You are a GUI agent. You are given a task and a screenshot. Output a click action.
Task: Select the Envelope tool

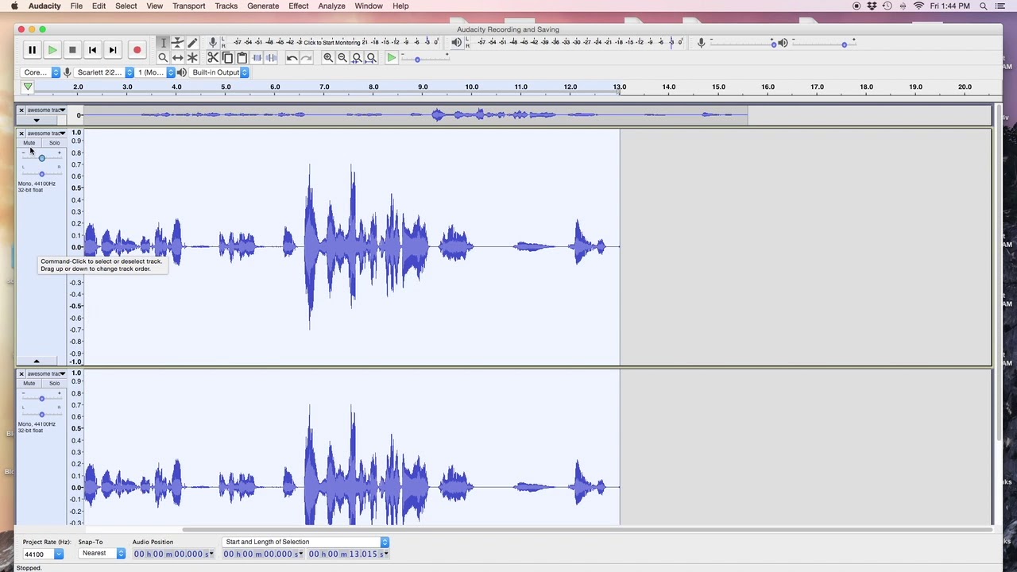tap(178, 43)
